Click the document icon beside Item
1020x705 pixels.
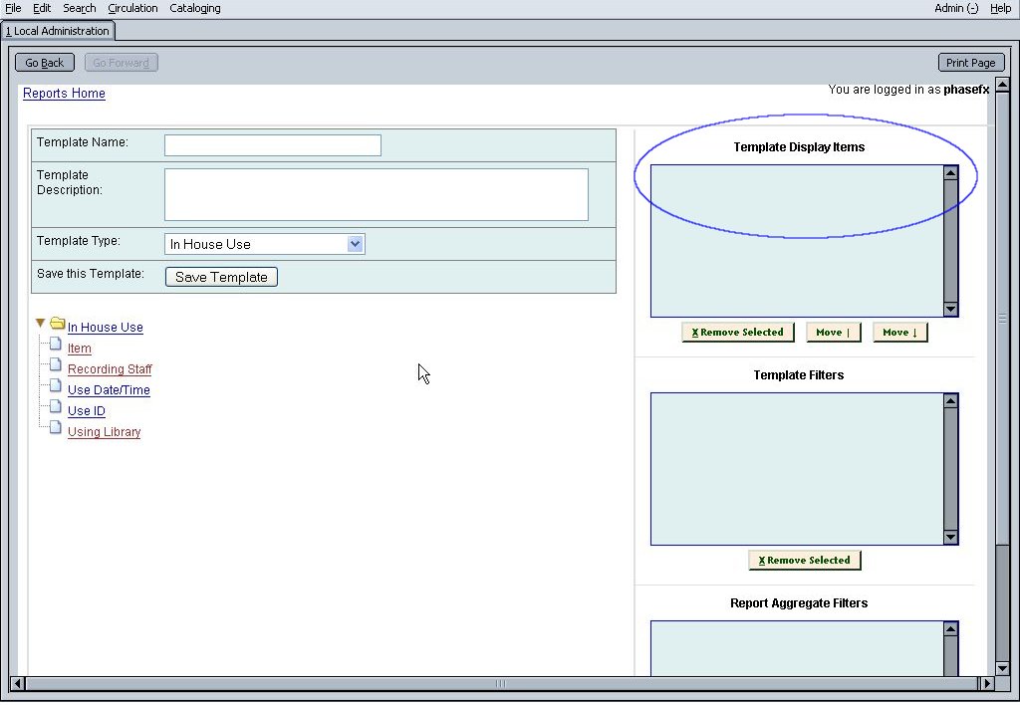click(x=56, y=346)
